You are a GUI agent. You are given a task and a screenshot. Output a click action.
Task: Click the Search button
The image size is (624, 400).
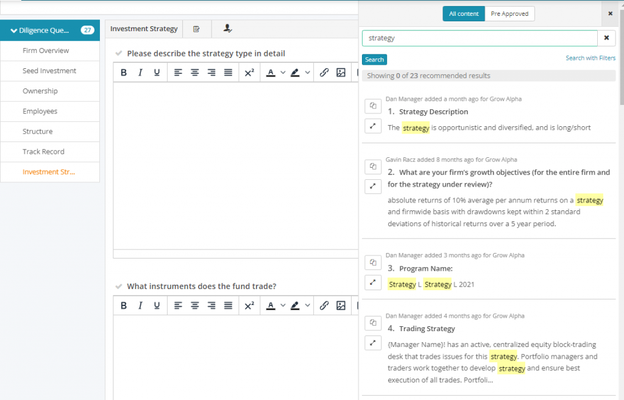(x=374, y=59)
